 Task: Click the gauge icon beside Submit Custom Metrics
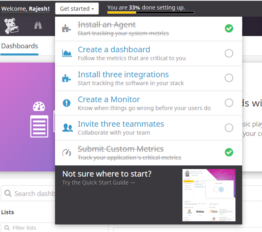pos(67,153)
